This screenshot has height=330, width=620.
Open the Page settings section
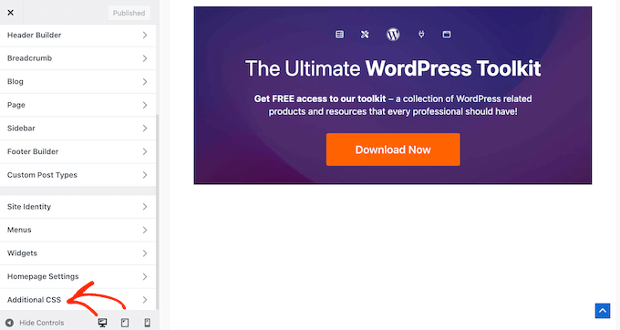77,105
